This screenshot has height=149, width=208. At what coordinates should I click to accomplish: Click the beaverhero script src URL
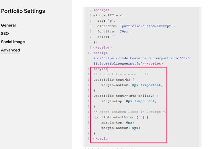coord(142,61)
